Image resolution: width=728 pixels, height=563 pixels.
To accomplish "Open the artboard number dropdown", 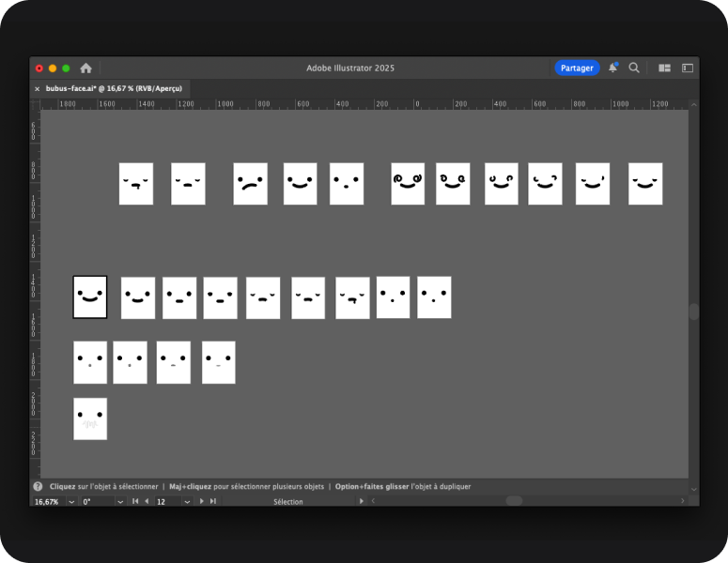I will [x=187, y=502].
